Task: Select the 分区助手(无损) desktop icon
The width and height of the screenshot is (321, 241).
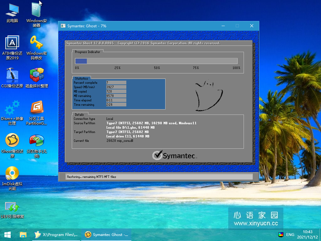Action: (36, 146)
